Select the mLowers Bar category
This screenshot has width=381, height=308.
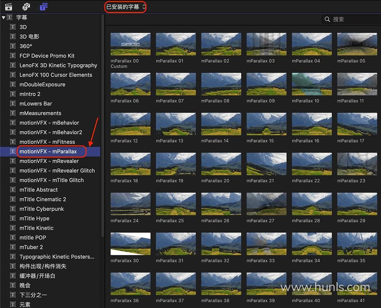coord(36,104)
